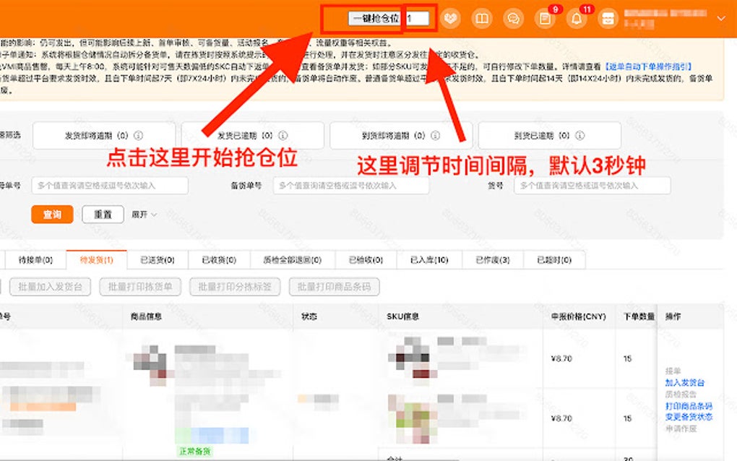
Task: Click the 批量打印拣货单 button
Action: (x=140, y=287)
